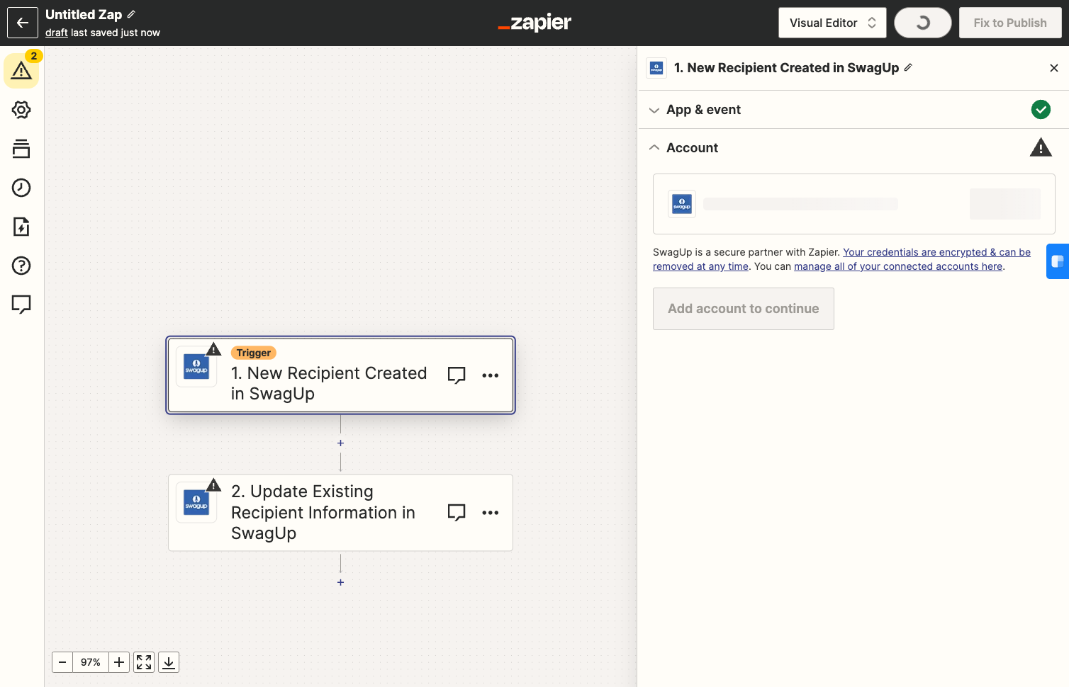Click Add account to continue button

point(744,309)
